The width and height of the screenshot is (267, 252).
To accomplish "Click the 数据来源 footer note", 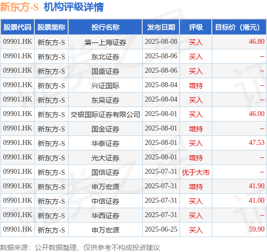I will (80, 248).
